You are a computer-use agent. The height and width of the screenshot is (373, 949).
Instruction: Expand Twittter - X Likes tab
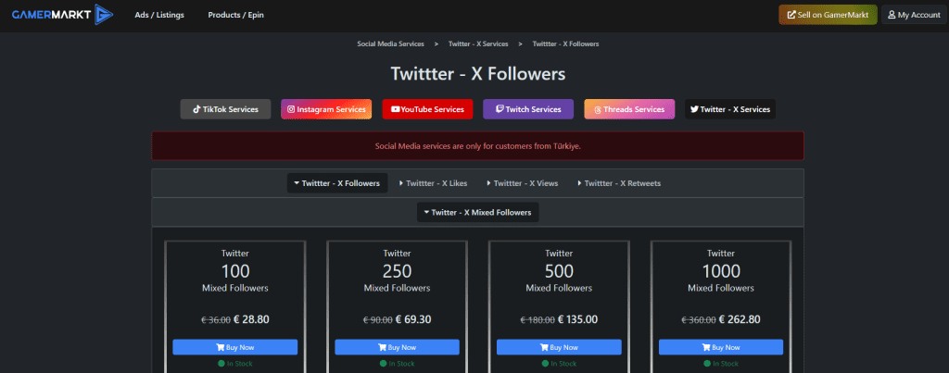[x=434, y=183]
